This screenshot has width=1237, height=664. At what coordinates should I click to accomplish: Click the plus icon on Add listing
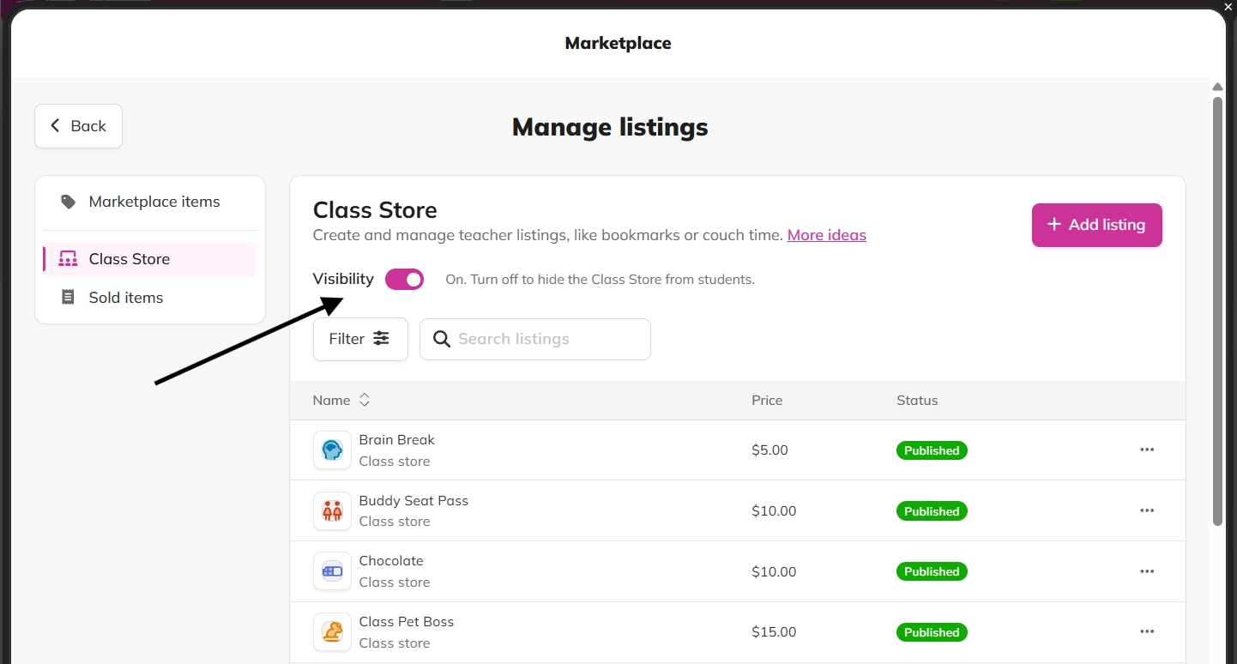pos(1055,225)
